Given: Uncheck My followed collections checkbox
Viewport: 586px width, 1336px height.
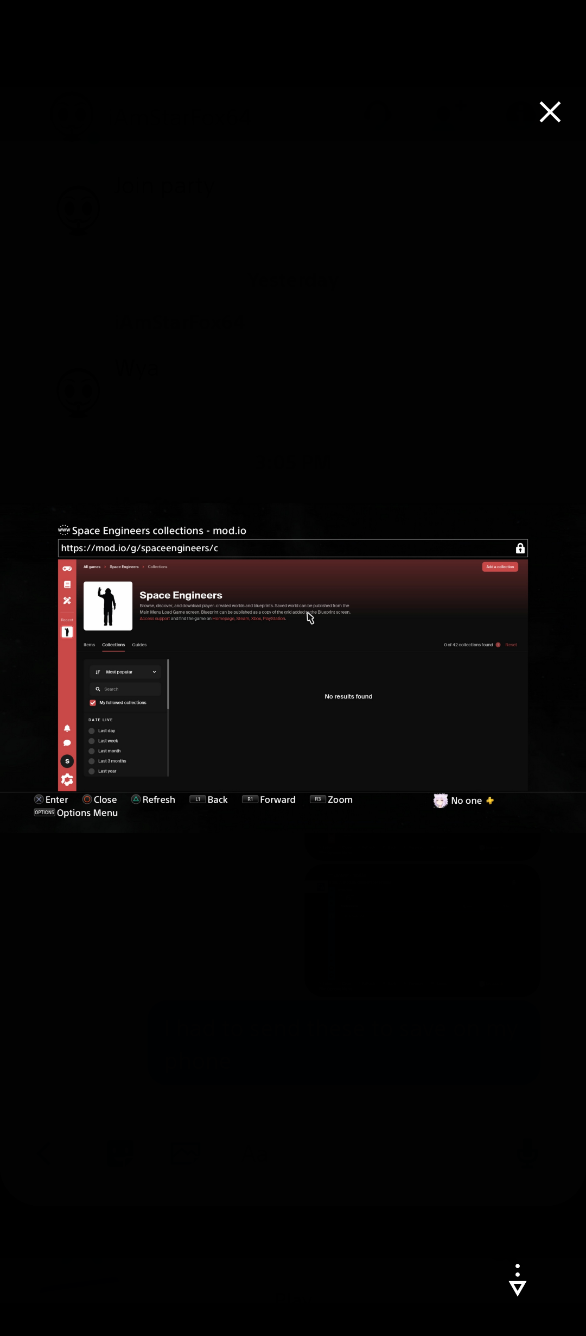Looking at the screenshot, I should (93, 703).
